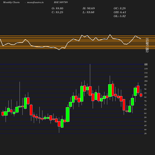Click the 44 price axis label

145,130
